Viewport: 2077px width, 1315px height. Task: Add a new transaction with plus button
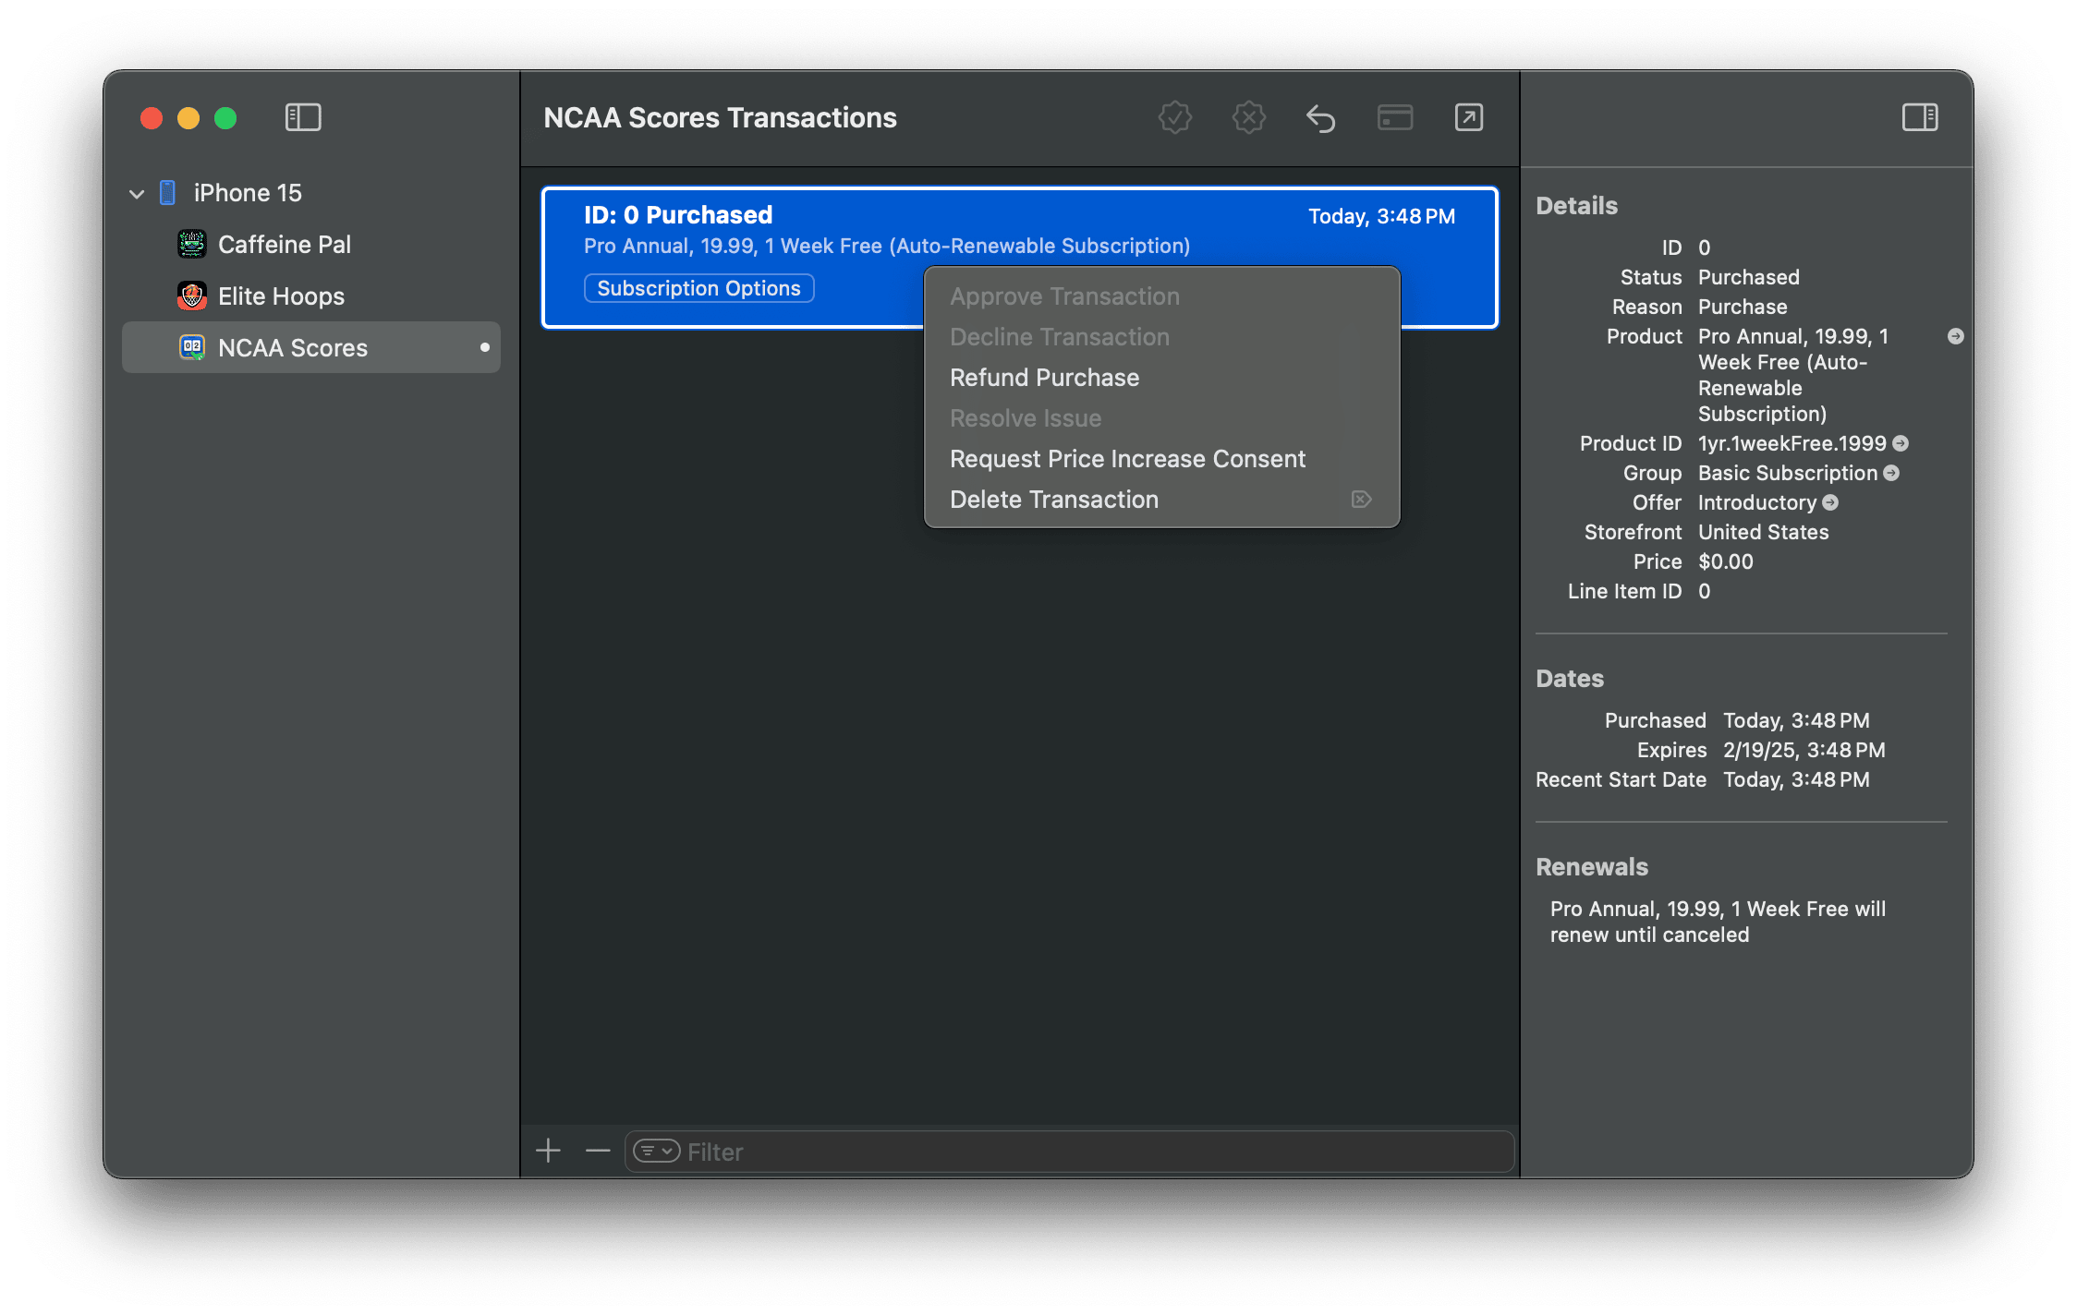pyautogui.click(x=548, y=1151)
